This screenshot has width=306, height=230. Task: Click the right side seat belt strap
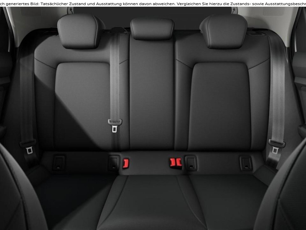point(277,90)
